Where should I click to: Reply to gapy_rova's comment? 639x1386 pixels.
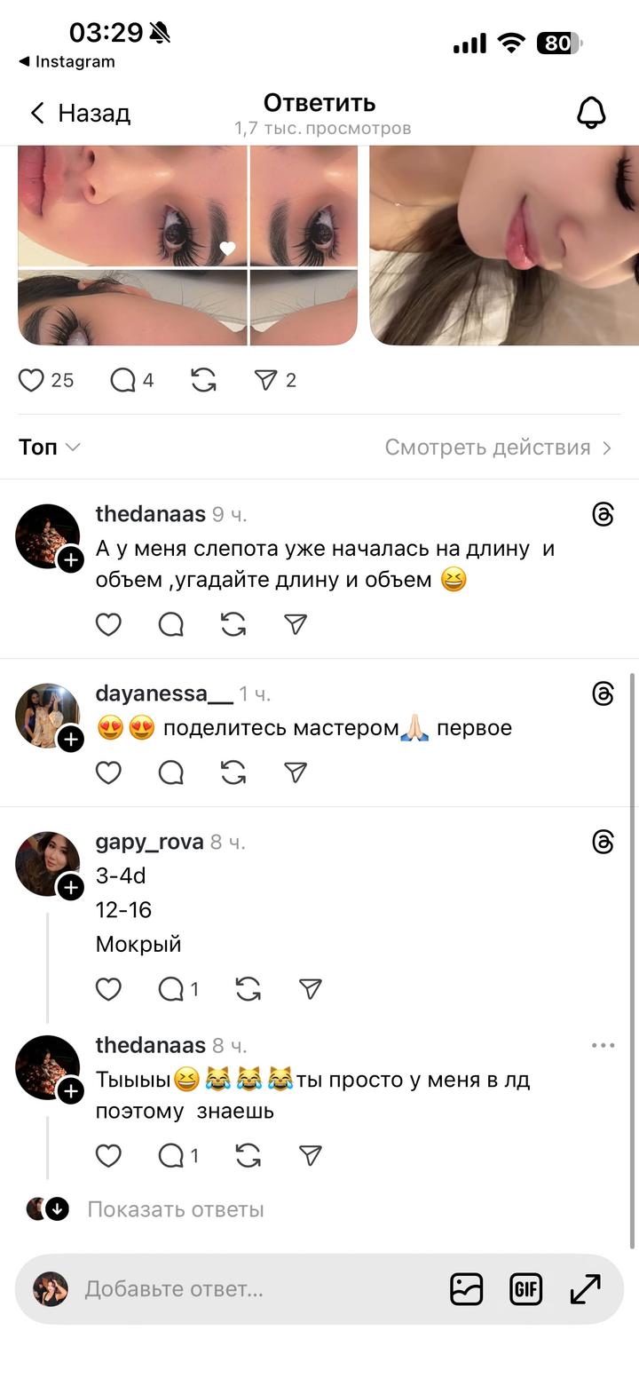click(x=170, y=989)
